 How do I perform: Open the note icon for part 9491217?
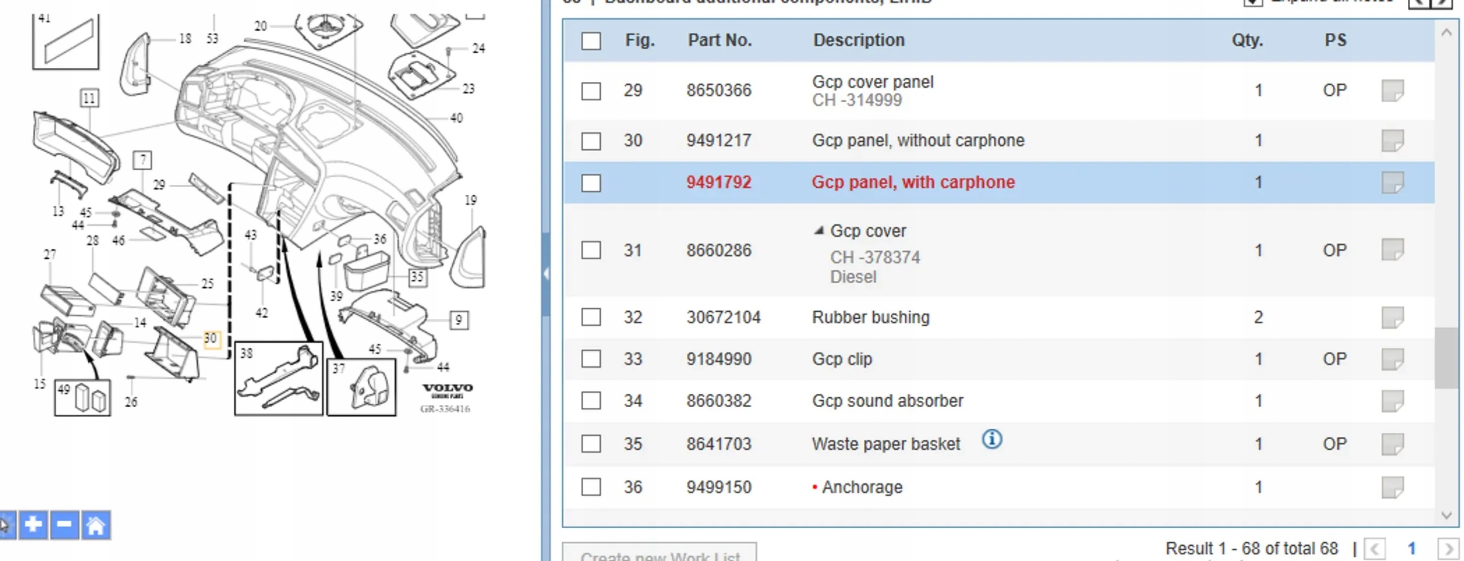pos(1393,141)
